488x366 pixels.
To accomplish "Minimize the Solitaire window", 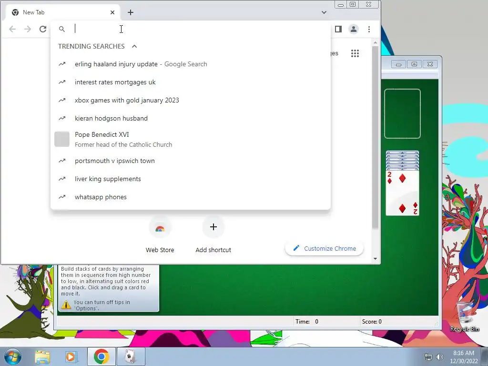I will 398,64.
